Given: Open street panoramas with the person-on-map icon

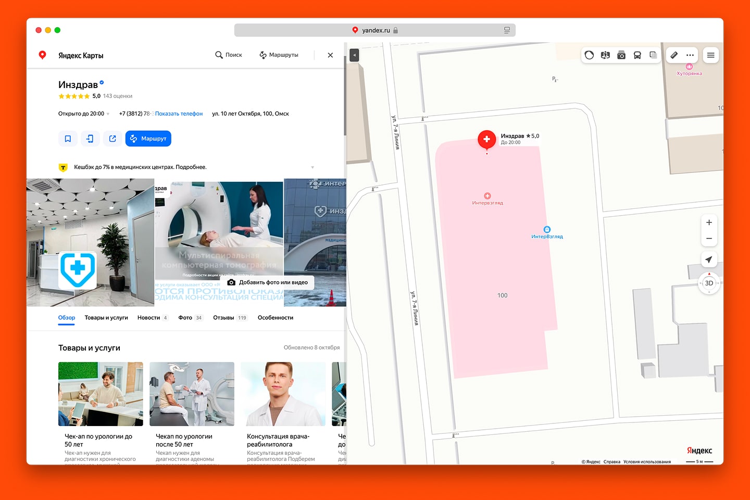Looking at the screenshot, I should tap(605, 55).
